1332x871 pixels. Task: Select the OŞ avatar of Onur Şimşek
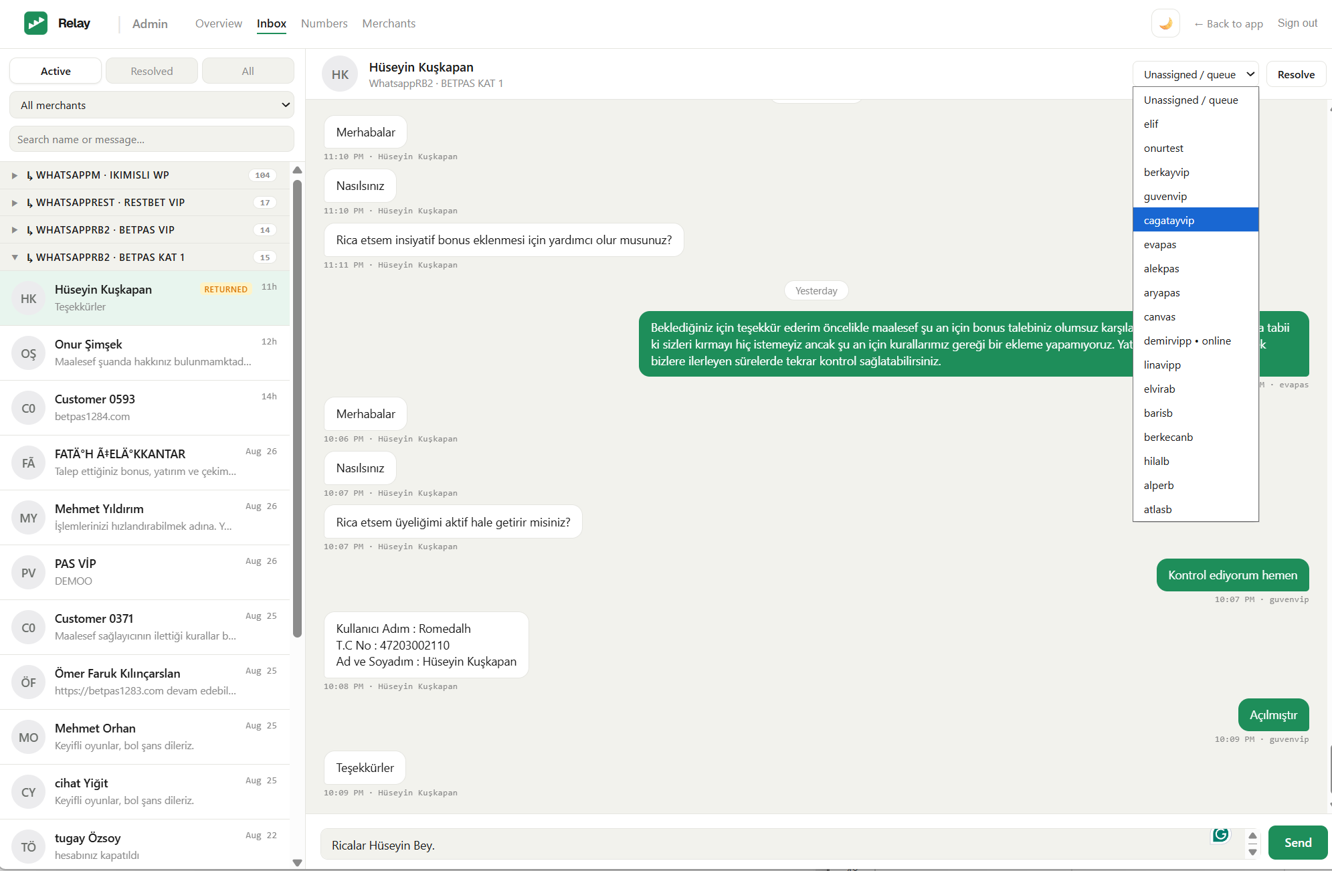(x=28, y=353)
